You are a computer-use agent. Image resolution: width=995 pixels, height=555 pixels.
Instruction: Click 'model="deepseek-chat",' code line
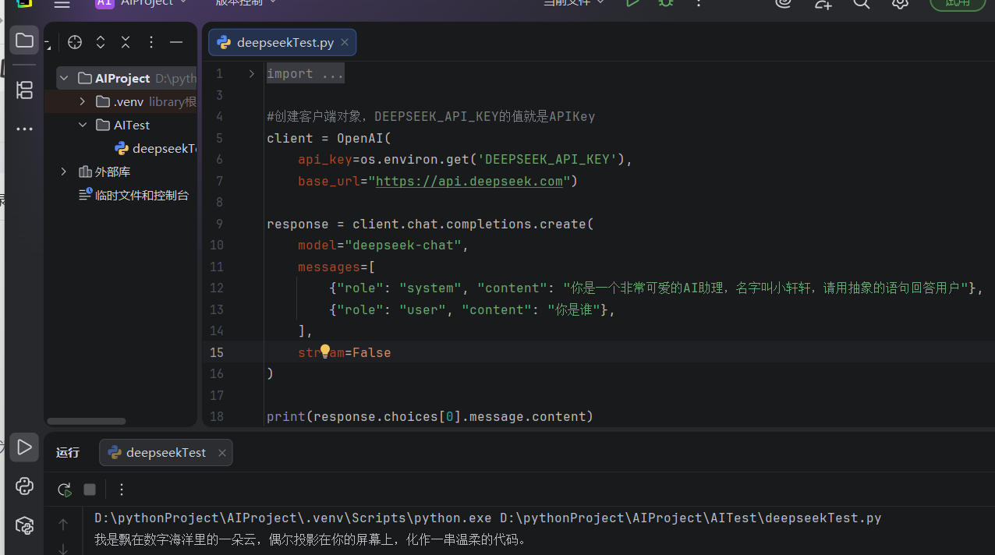click(383, 245)
